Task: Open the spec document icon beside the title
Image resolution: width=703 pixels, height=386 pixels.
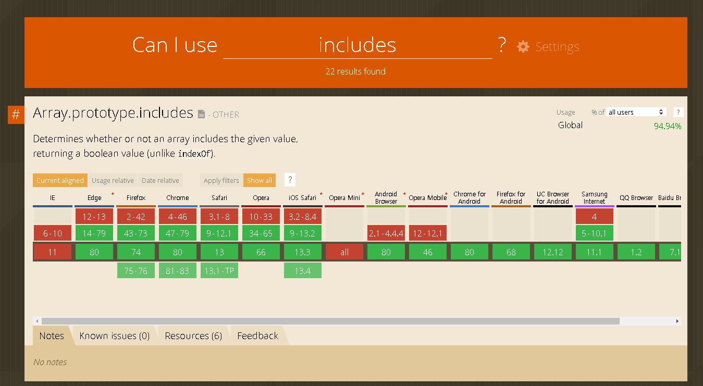Action: coord(202,114)
